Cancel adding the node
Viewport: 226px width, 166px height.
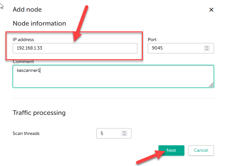(x=201, y=150)
